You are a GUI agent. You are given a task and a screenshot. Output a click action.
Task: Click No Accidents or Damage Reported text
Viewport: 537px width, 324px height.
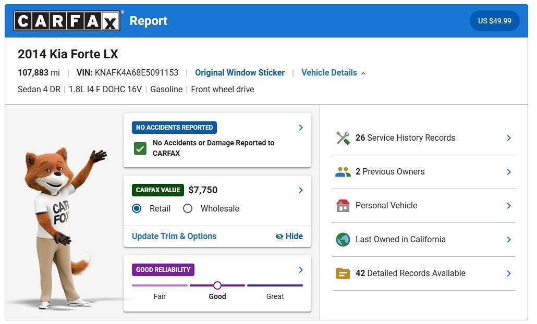click(x=213, y=148)
